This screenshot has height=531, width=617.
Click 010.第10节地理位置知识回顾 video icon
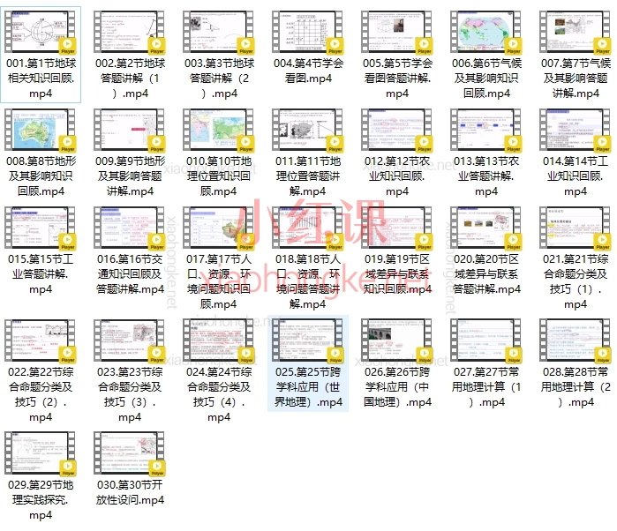(x=218, y=131)
